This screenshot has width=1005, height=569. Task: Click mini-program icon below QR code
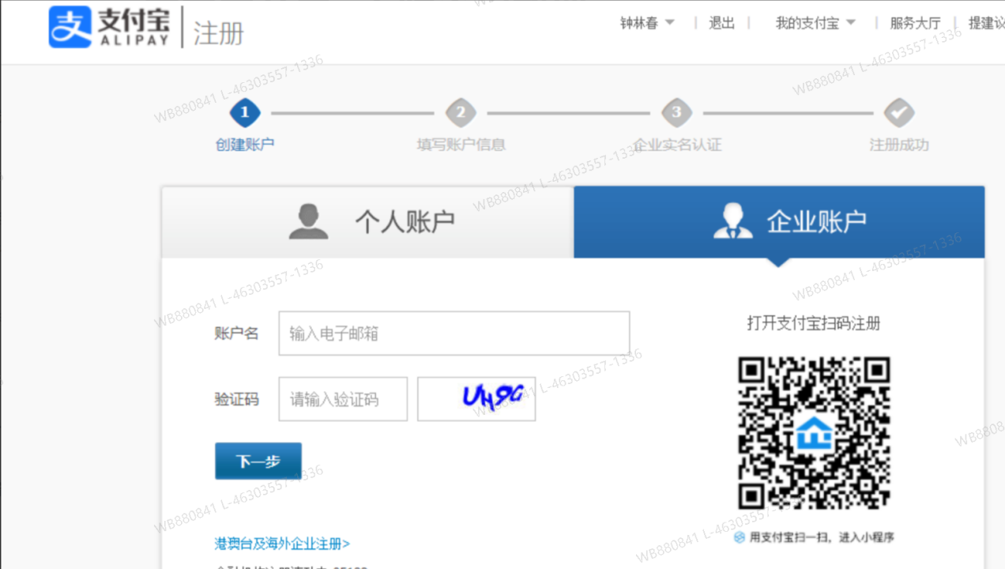pos(740,537)
